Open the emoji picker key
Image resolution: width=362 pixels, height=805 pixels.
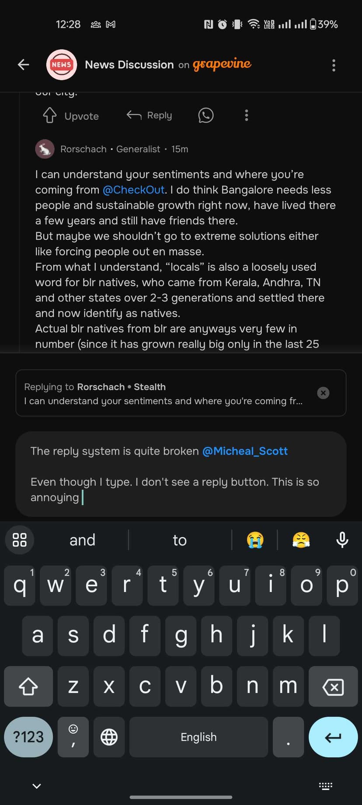pyautogui.click(x=73, y=737)
